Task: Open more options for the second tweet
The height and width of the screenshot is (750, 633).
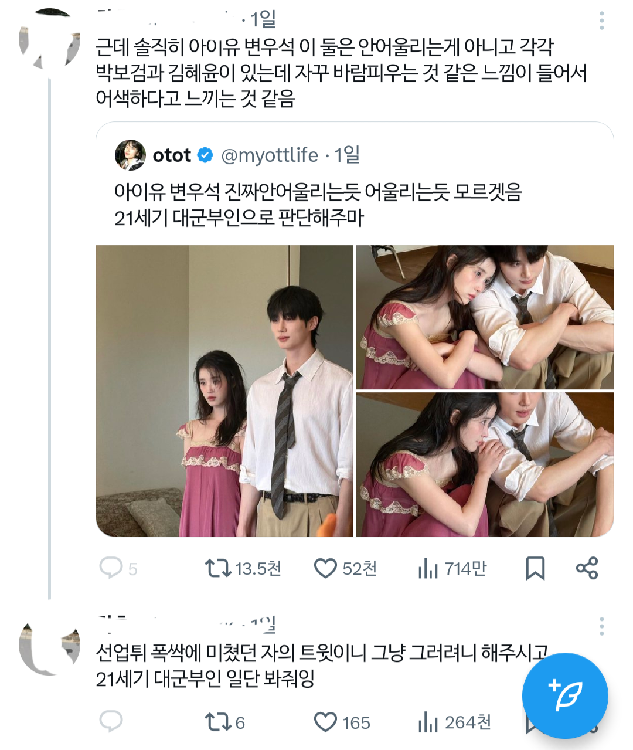Action: click(x=601, y=626)
